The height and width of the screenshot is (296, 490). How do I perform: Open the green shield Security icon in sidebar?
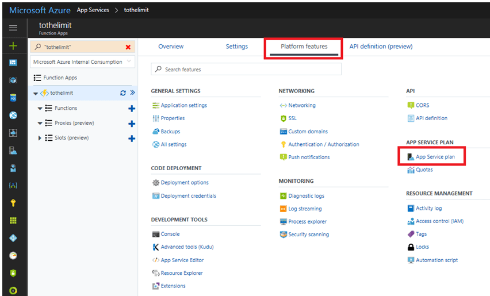pyautogui.click(x=13, y=273)
